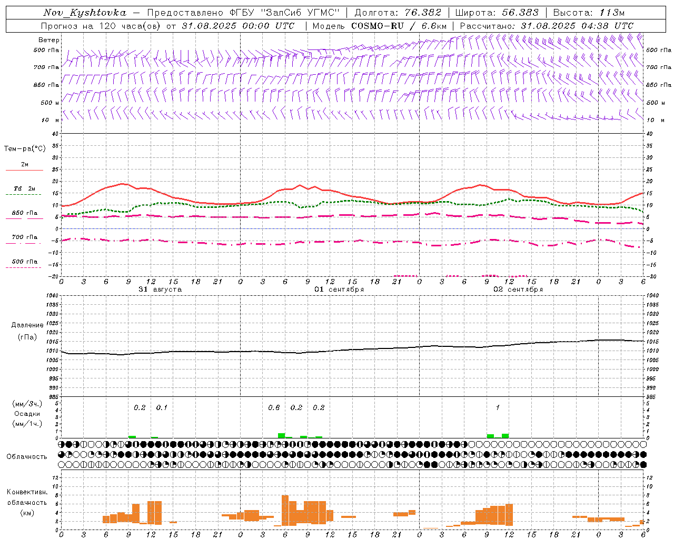Viewport: 674px width, 539px height.
Task: Click the grid resolution 6.6км
Action: (434, 26)
